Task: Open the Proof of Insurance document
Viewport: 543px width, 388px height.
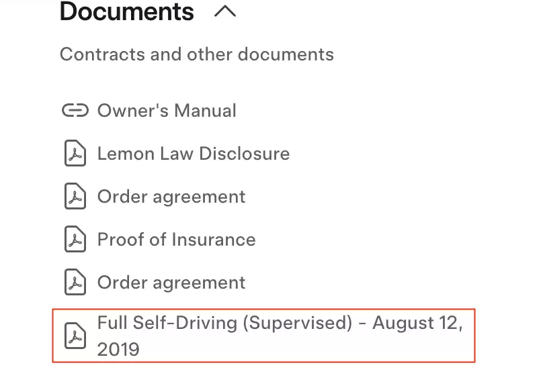Action: pos(176,239)
